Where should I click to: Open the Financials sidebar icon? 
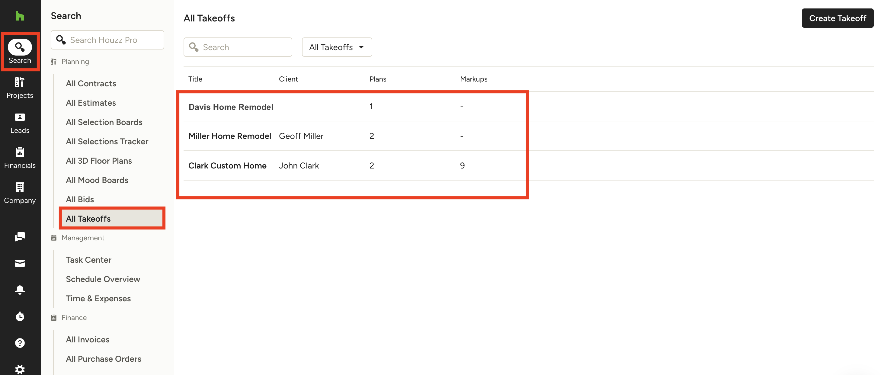point(20,158)
